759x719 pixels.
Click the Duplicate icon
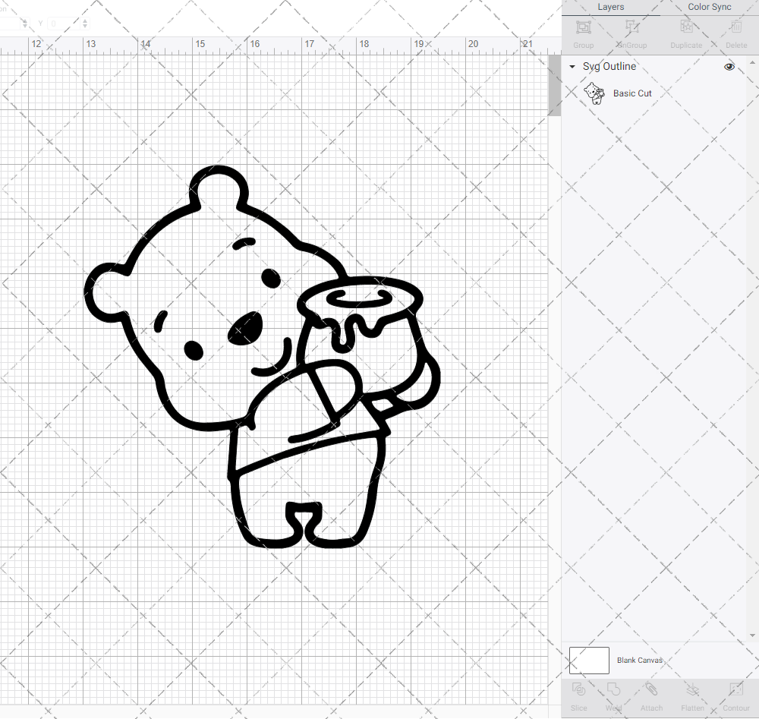point(685,30)
